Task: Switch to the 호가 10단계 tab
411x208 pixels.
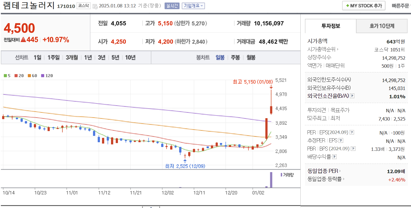Action: [382, 26]
